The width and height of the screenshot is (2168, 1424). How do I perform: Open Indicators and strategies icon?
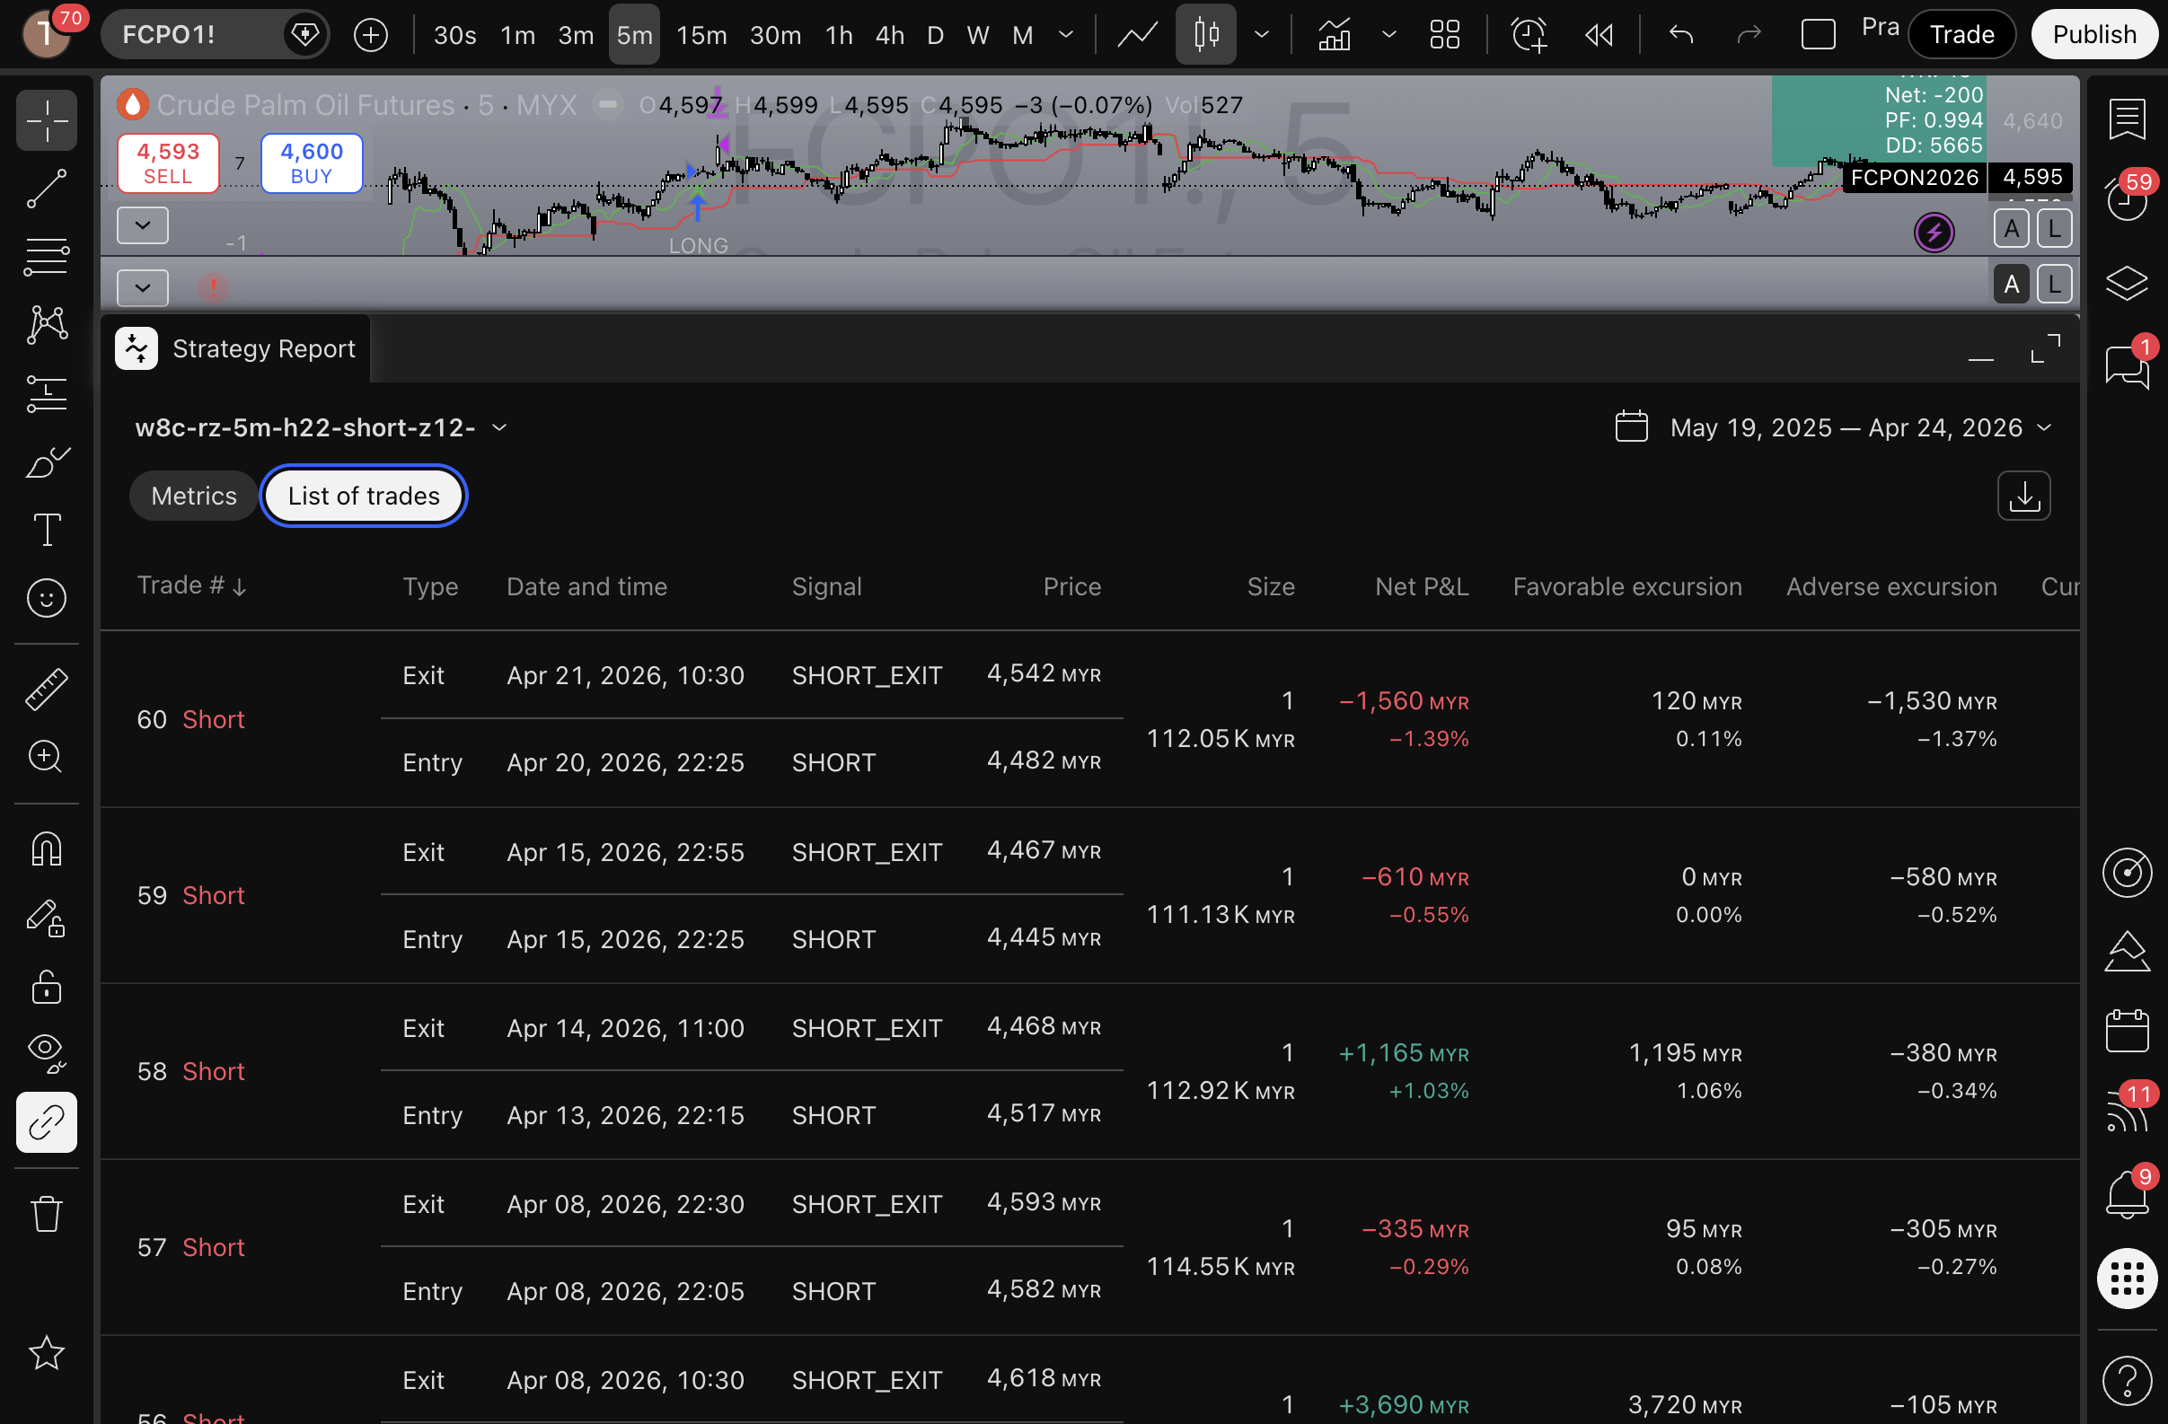[1335, 35]
